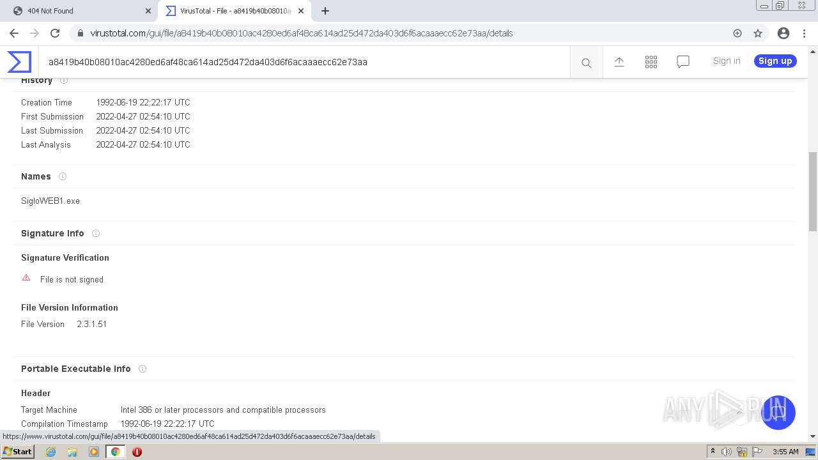The image size is (818, 460).
Task: Click the scrollbar down arrow
Action: point(813,437)
